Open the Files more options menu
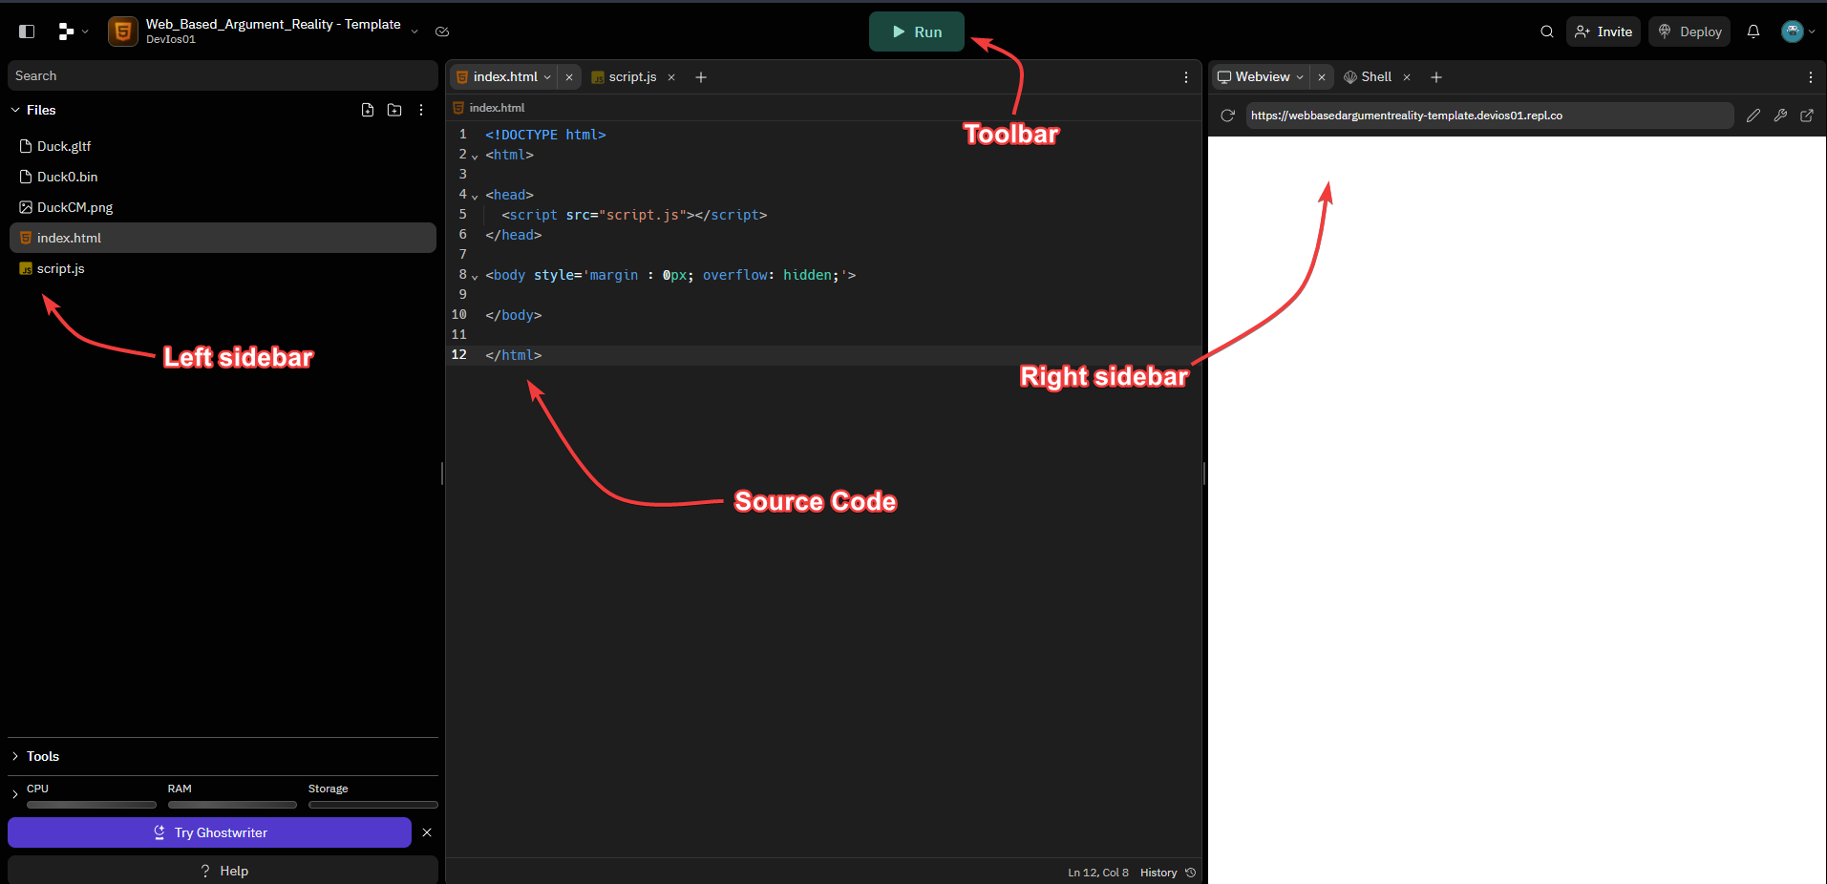 pyautogui.click(x=421, y=110)
